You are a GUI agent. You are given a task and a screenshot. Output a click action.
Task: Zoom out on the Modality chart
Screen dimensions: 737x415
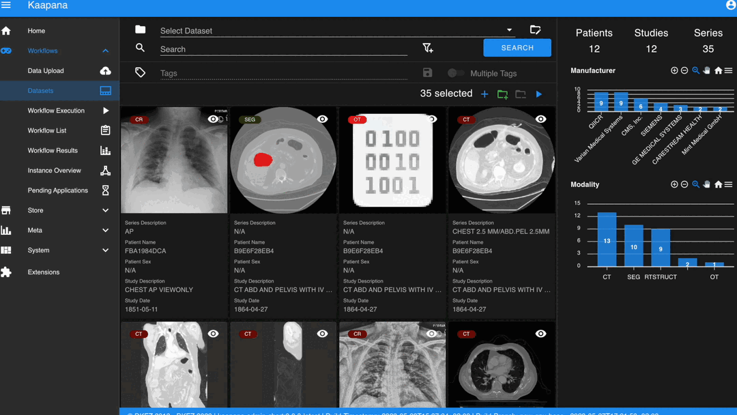pos(684,184)
